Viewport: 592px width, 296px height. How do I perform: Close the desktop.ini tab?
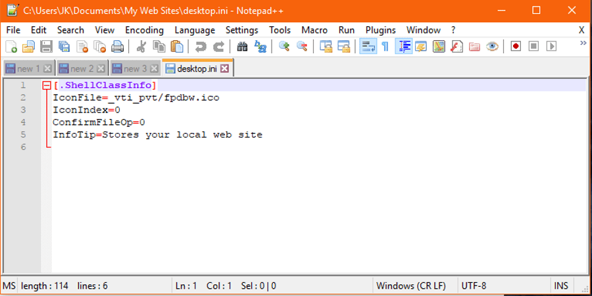[224, 68]
